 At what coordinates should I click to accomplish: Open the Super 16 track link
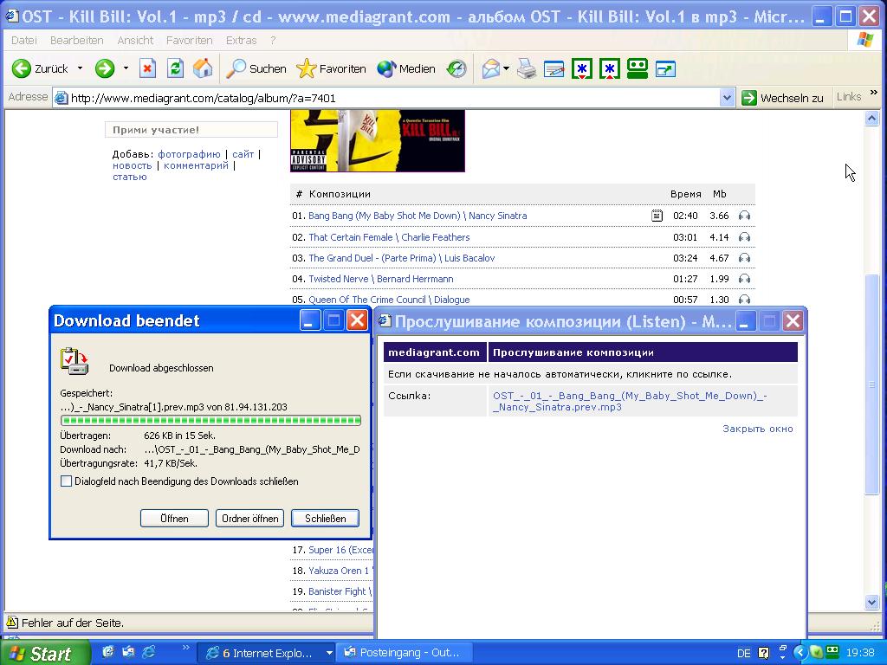(x=340, y=550)
